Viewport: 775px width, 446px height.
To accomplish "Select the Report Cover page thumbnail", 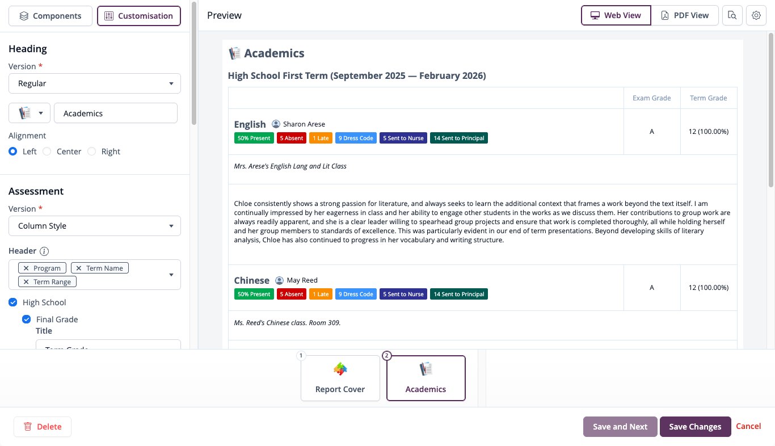I will (340, 378).
